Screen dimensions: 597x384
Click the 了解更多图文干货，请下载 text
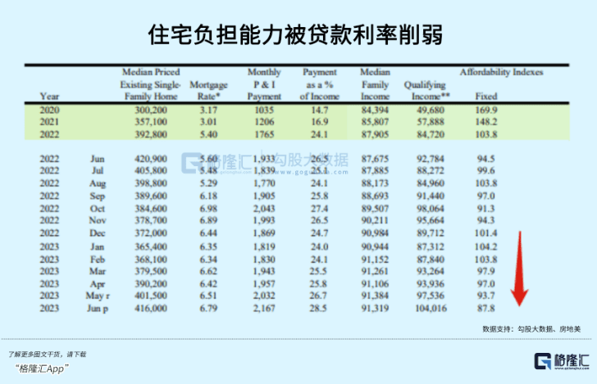[x=48, y=355]
